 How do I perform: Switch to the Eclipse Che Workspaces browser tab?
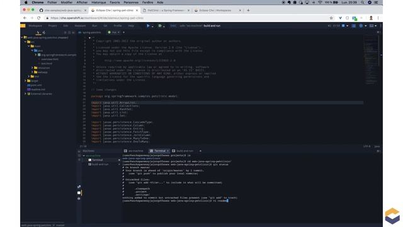coord(217,10)
